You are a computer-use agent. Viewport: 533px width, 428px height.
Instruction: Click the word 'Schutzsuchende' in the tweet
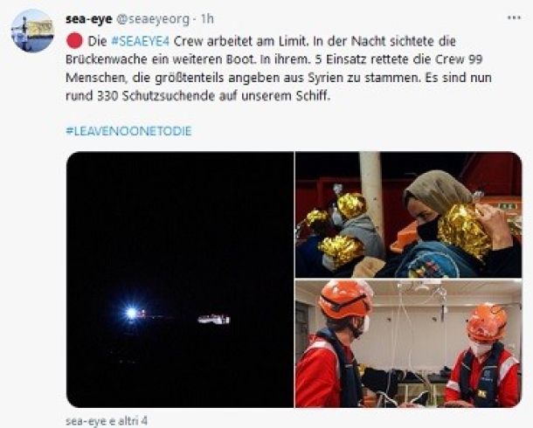(169, 96)
